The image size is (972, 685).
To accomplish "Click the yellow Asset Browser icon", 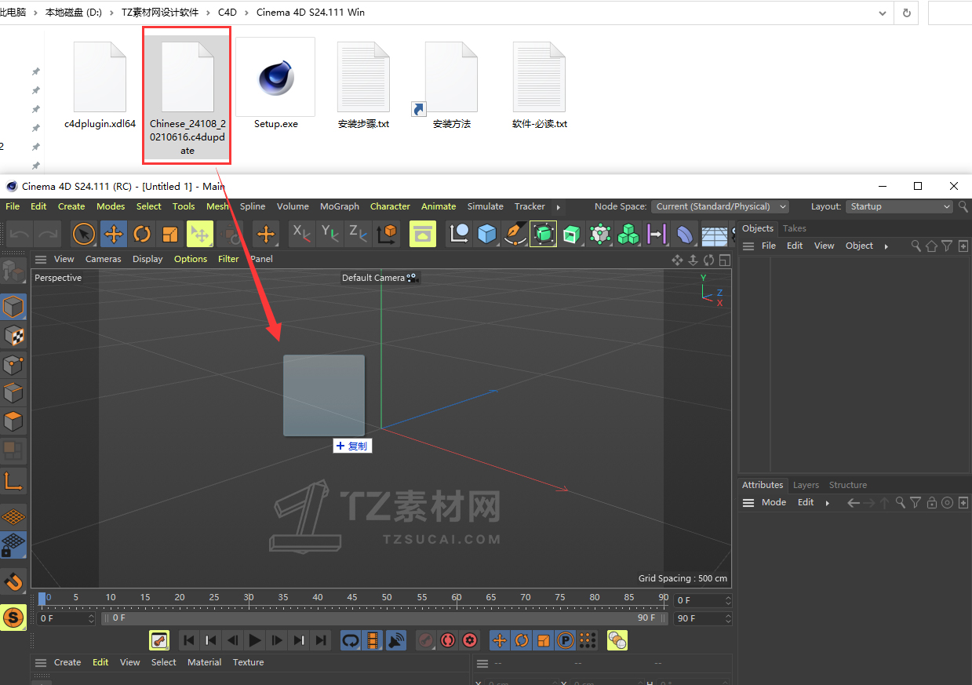I will (x=423, y=234).
